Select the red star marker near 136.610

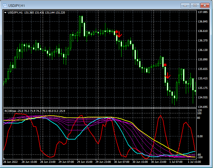tap(116, 31)
